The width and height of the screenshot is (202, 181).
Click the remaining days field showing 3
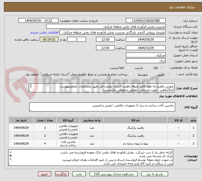coord(77,40)
